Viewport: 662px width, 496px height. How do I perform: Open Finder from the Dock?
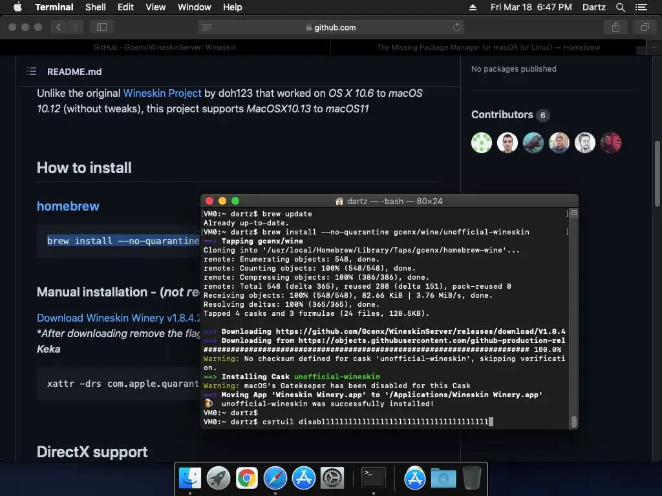click(x=190, y=479)
